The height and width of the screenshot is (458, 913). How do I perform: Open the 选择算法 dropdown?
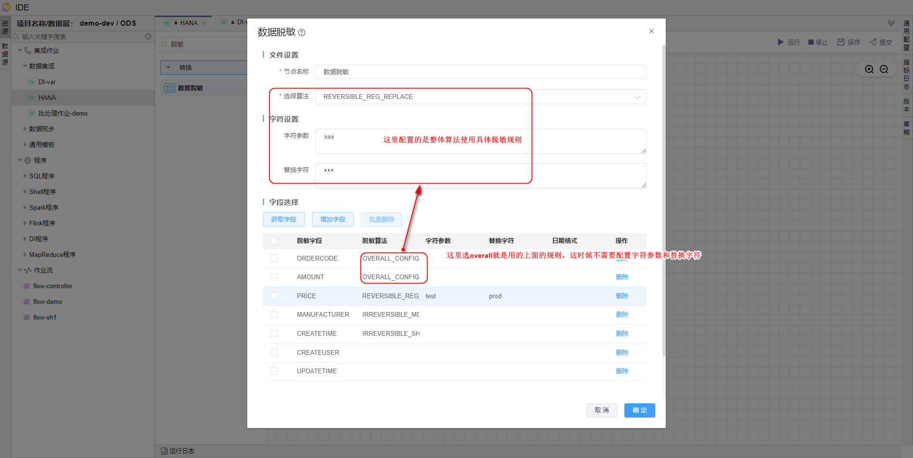point(480,97)
